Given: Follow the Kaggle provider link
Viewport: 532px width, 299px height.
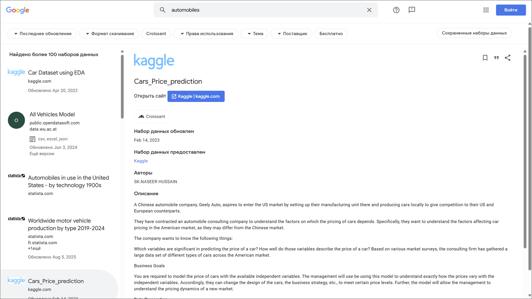Looking at the screenshot, I should click(x=141, y=161).
